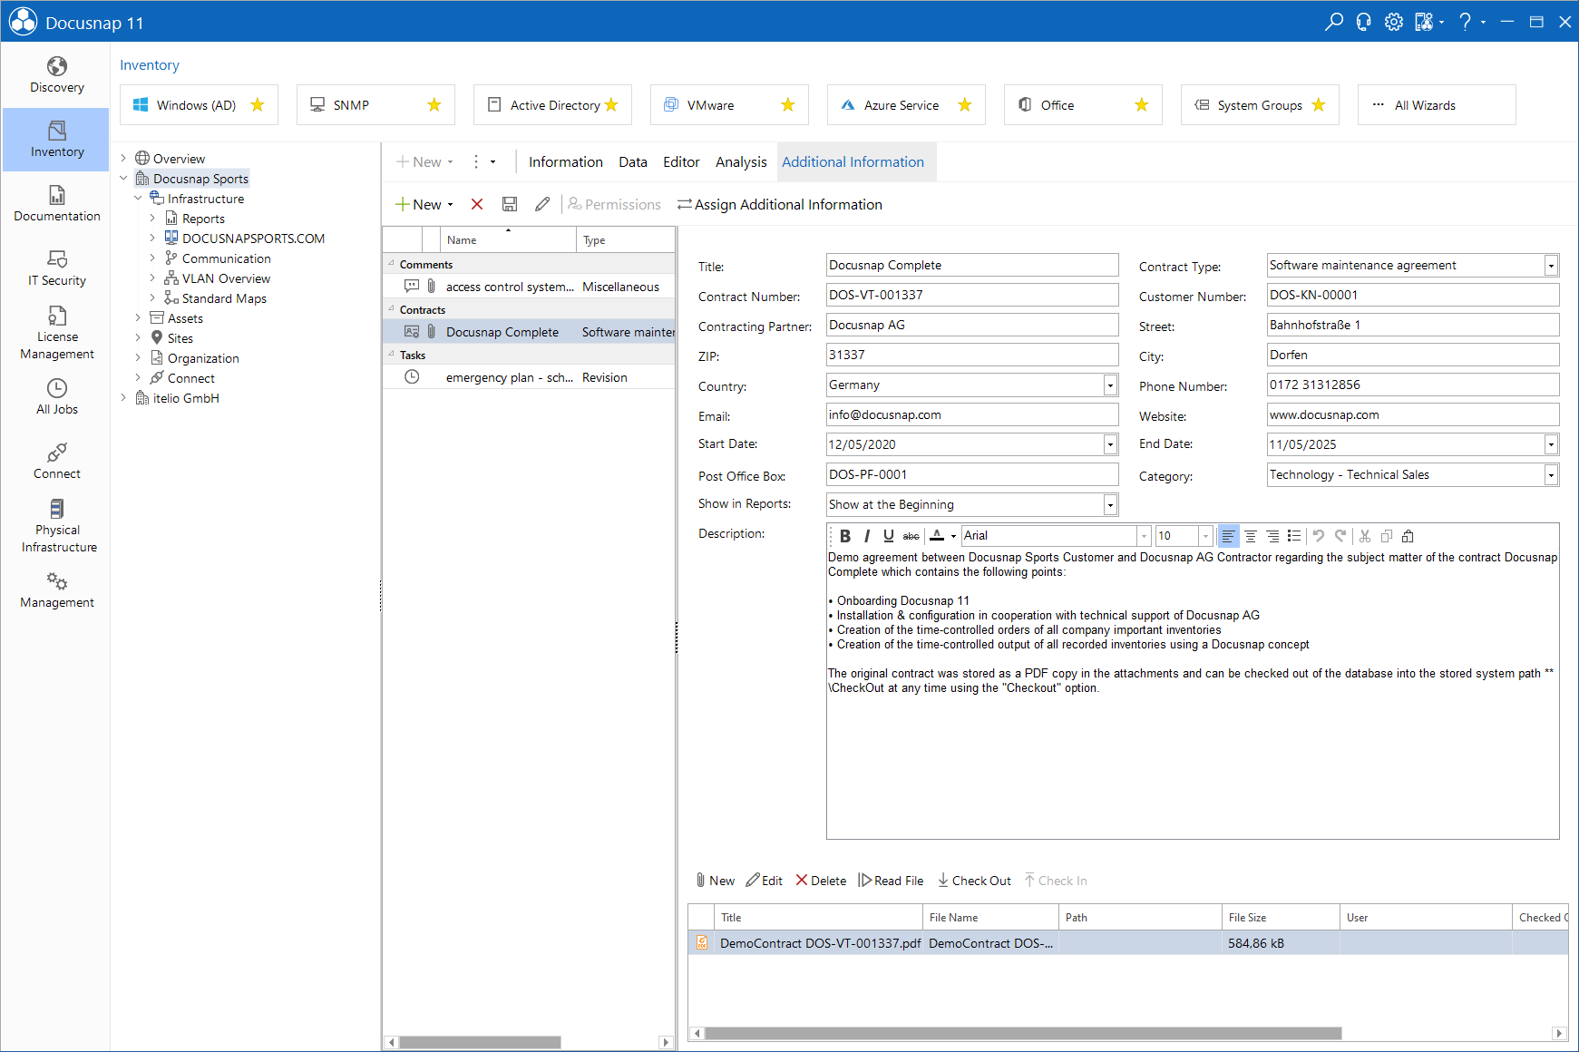This screenshot has height=1052, width=1579.
Task: Center align the description text
Action: point(1251,536)
